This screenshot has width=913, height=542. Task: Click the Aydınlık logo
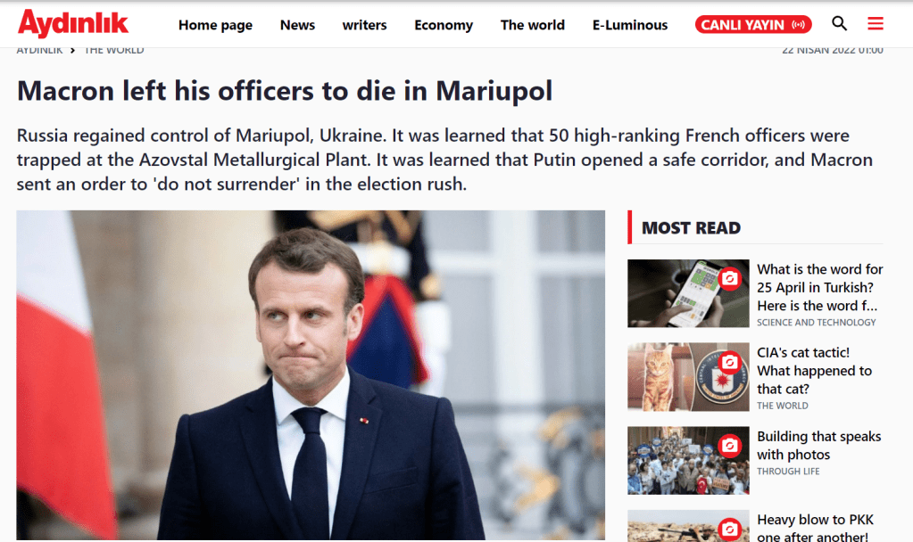(x=73, y=24)
